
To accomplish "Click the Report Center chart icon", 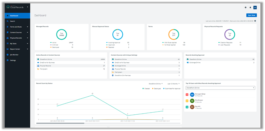I will point(7,49).
